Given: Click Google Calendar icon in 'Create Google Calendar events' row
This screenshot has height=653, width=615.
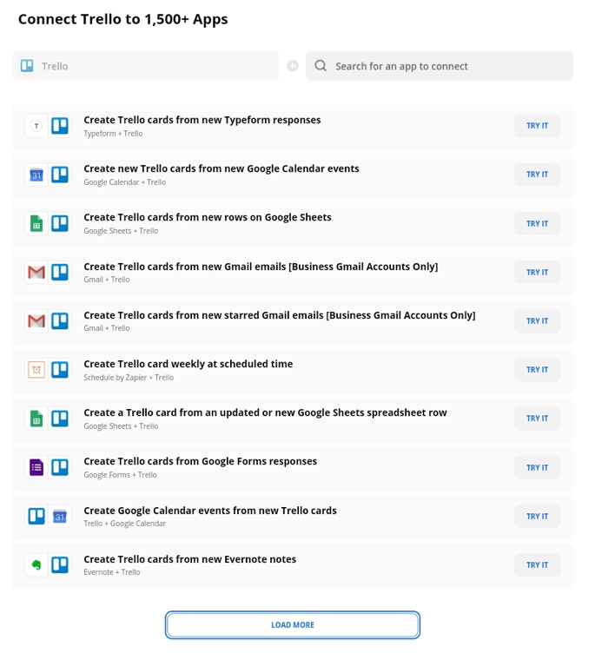Looking at the screenshot, I should tap(60, 517).
